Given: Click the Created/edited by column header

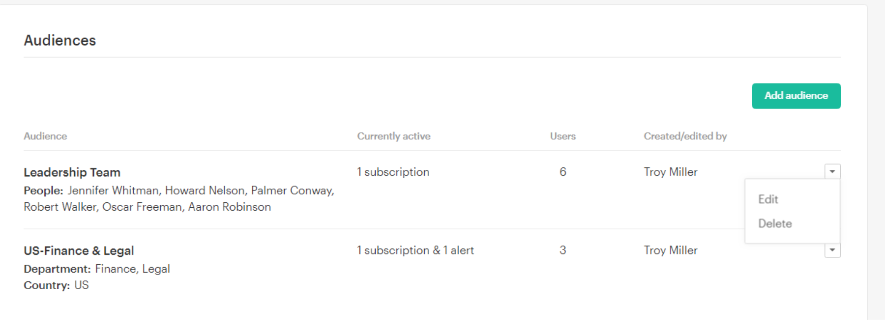Looking at the screenshot, I should [x=685, y=137].
